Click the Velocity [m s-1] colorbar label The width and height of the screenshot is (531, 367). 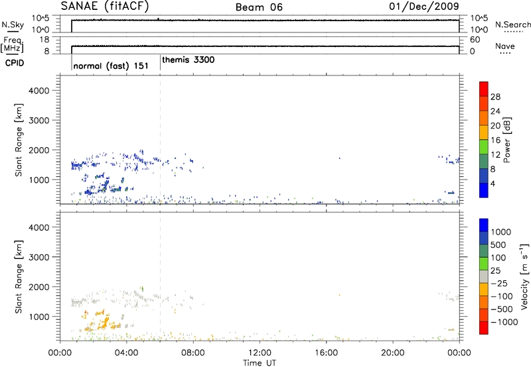click(524, 276)
